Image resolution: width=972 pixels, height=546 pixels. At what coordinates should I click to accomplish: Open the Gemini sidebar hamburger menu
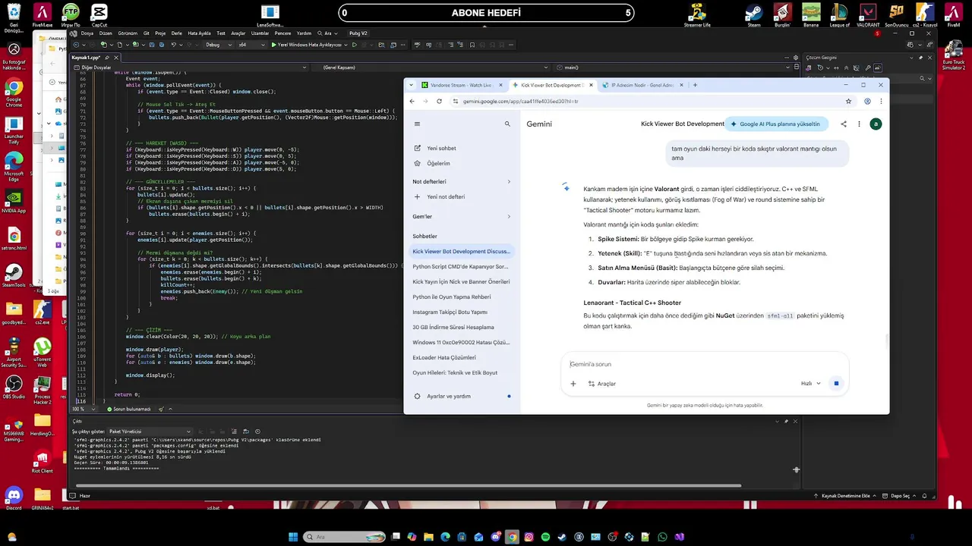[x=417, y=124]
